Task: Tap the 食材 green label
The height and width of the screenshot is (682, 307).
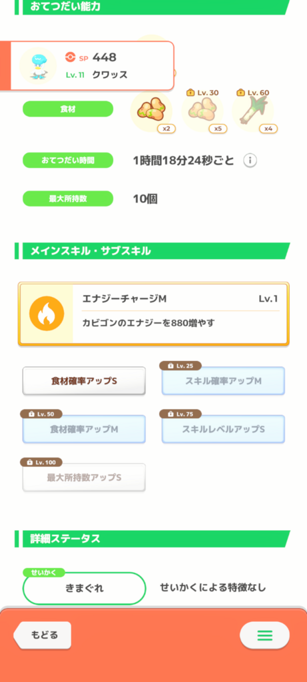Action: (68, 109)
